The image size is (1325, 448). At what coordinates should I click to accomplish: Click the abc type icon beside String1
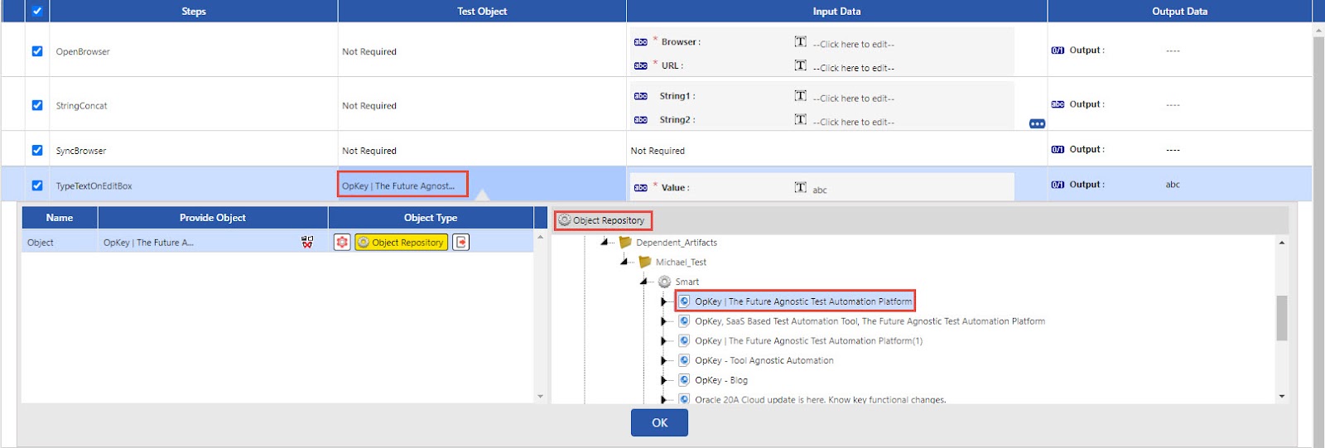point(640,96)
